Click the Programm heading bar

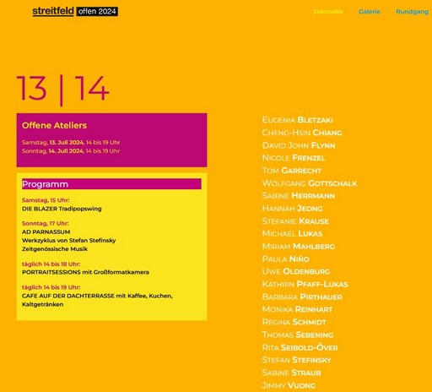[111, 184]
